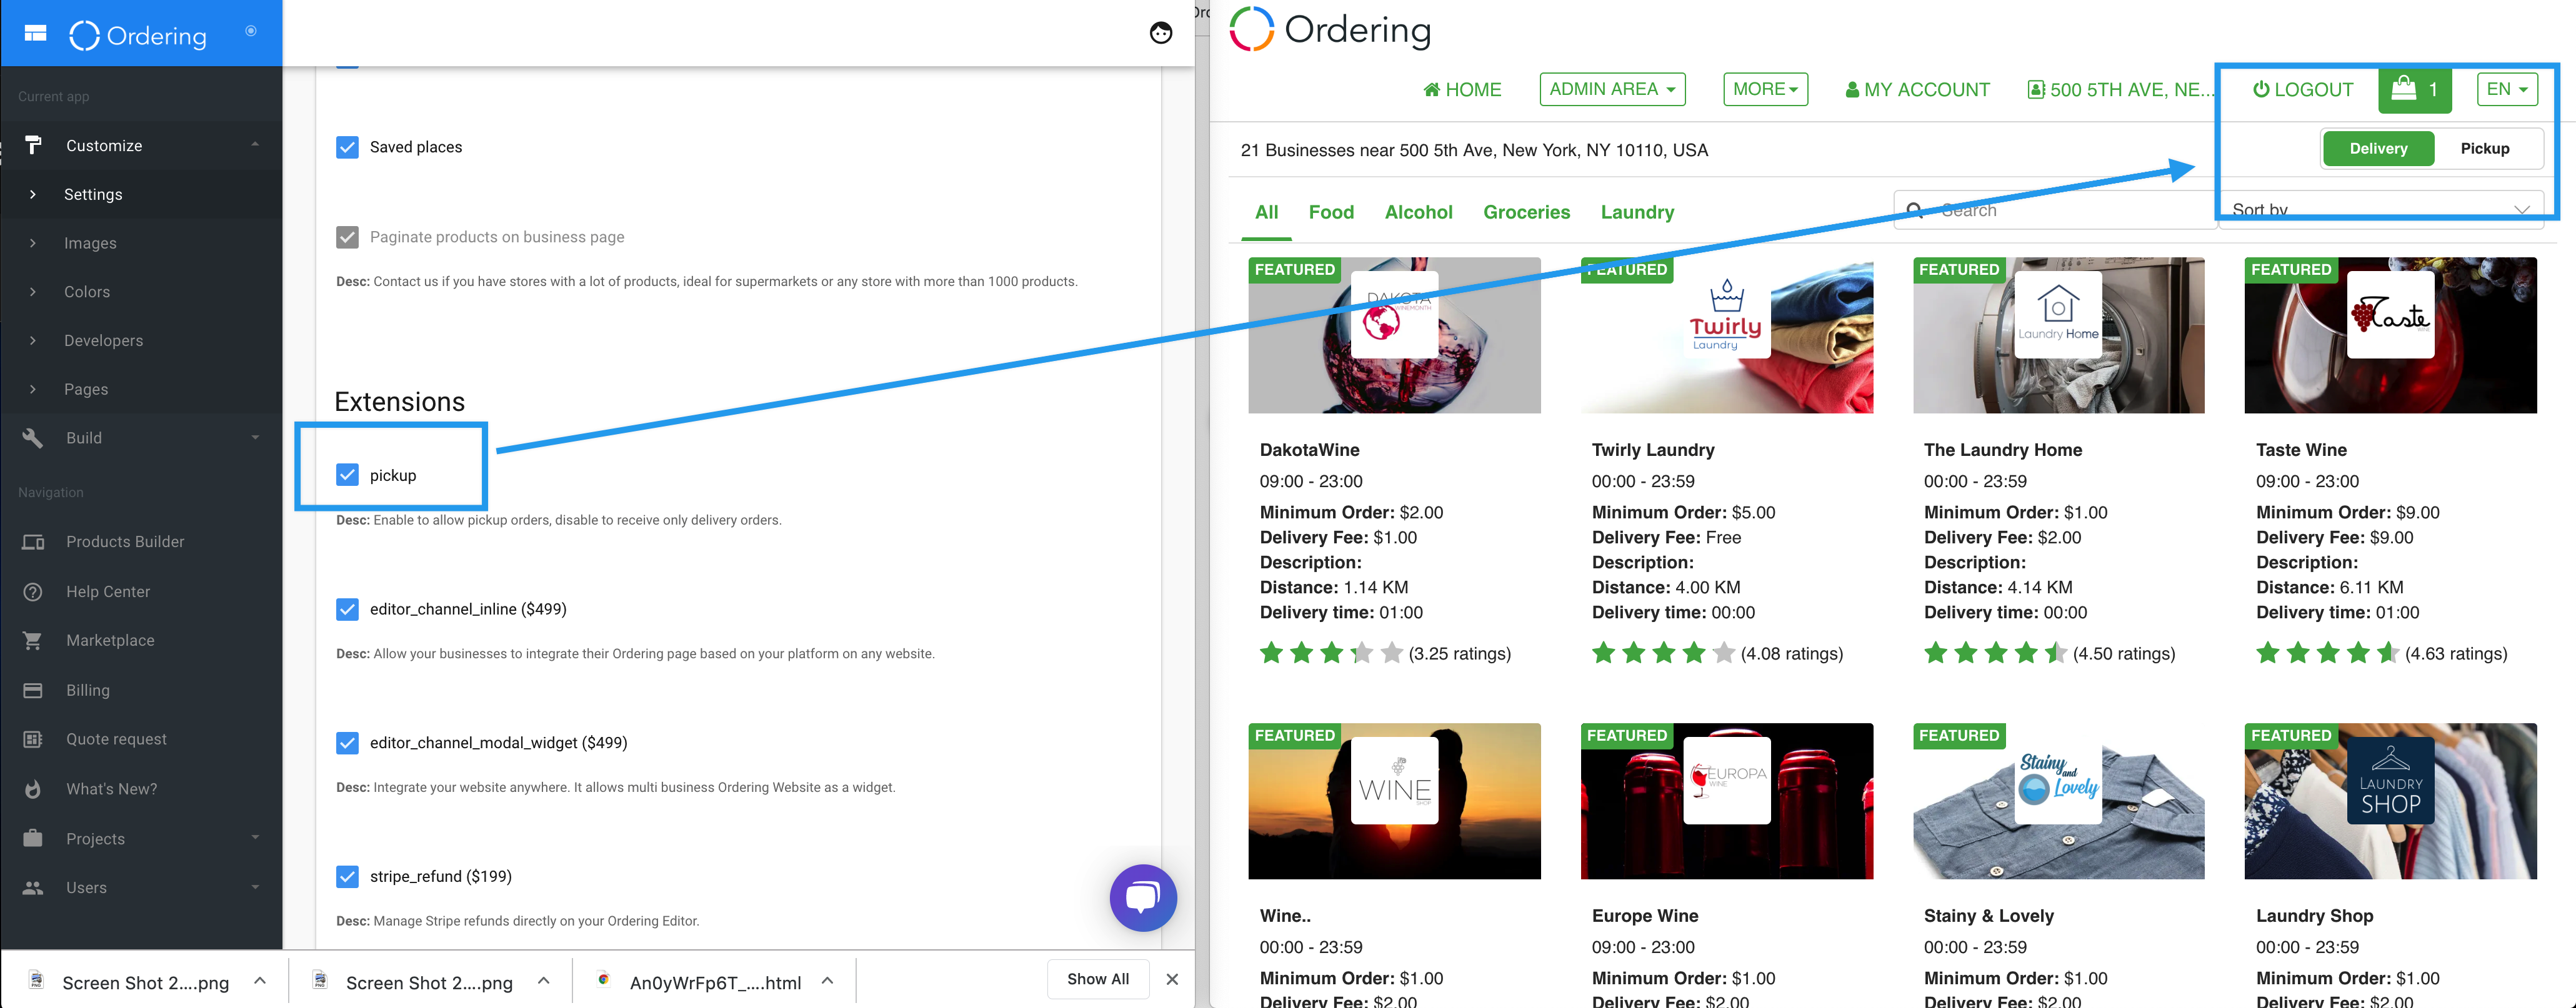Open the chat support bubble
This screenshot has height=1008, width=2576.
tap(1142, 897)
